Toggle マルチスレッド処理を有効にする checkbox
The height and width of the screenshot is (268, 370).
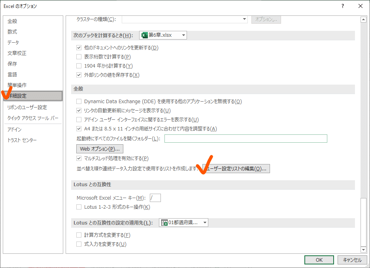[79, 158]
